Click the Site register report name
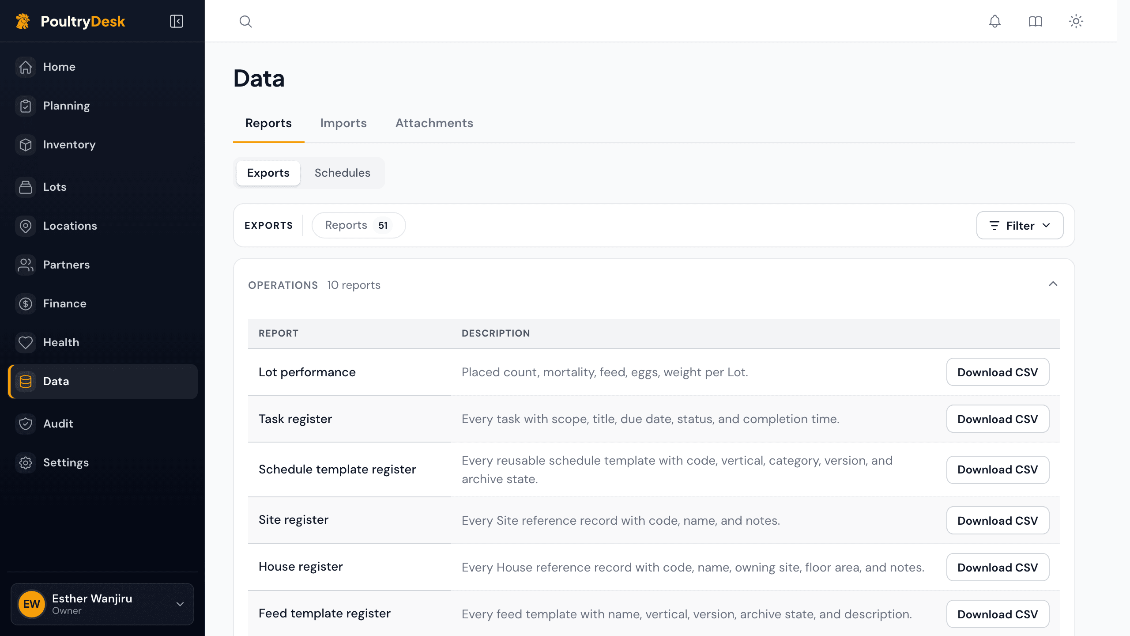Image resolution: width=1130 pixels, height=636 pixels. [x=294, y=520]
